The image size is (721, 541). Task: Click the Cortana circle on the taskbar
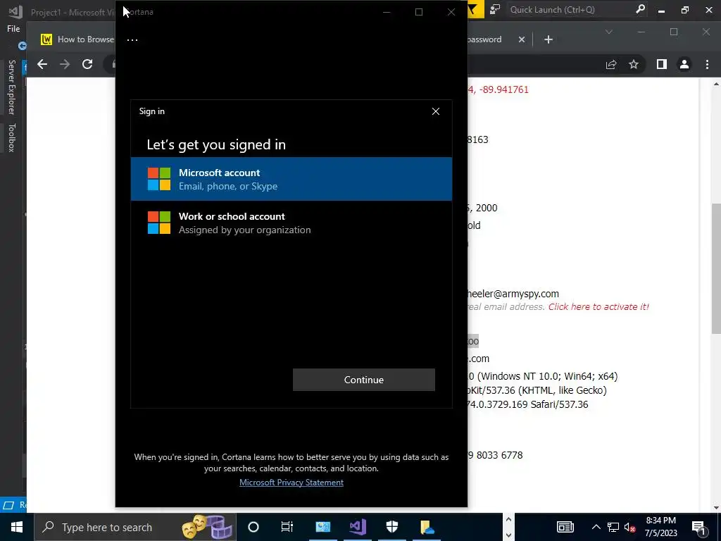point(253,527)
